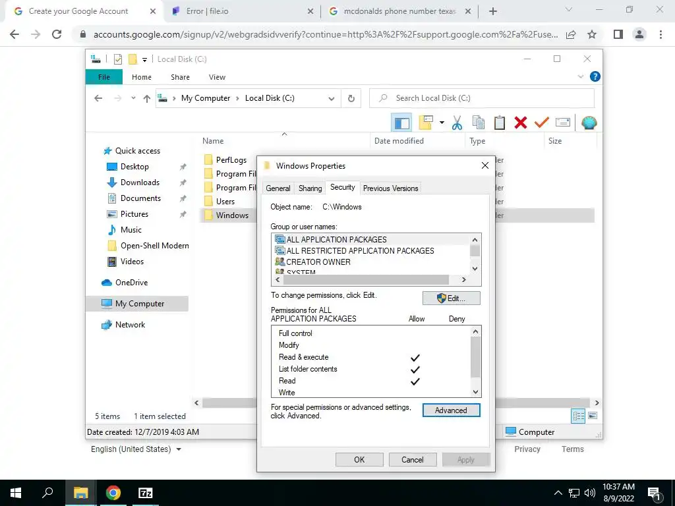
Task: Select Documents in navigation pane
Action: point(140,198)
